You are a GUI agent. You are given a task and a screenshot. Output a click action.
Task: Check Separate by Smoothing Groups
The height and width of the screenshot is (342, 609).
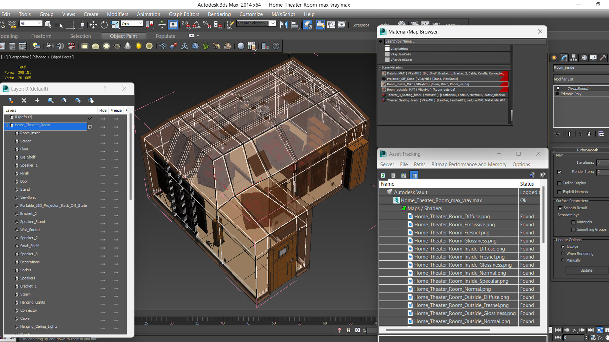[x=573, y=230]
